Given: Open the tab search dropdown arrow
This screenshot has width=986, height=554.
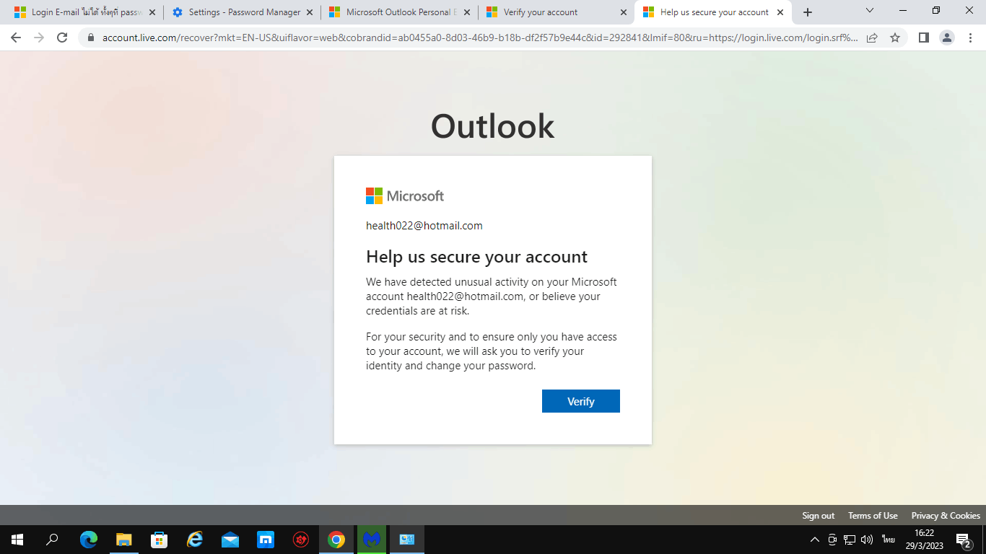Looking at the screenshot, I should (x=870, y=11).
